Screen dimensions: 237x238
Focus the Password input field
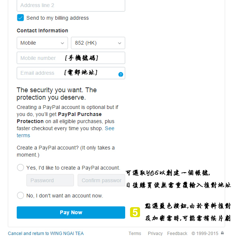(x=50, y=180)
